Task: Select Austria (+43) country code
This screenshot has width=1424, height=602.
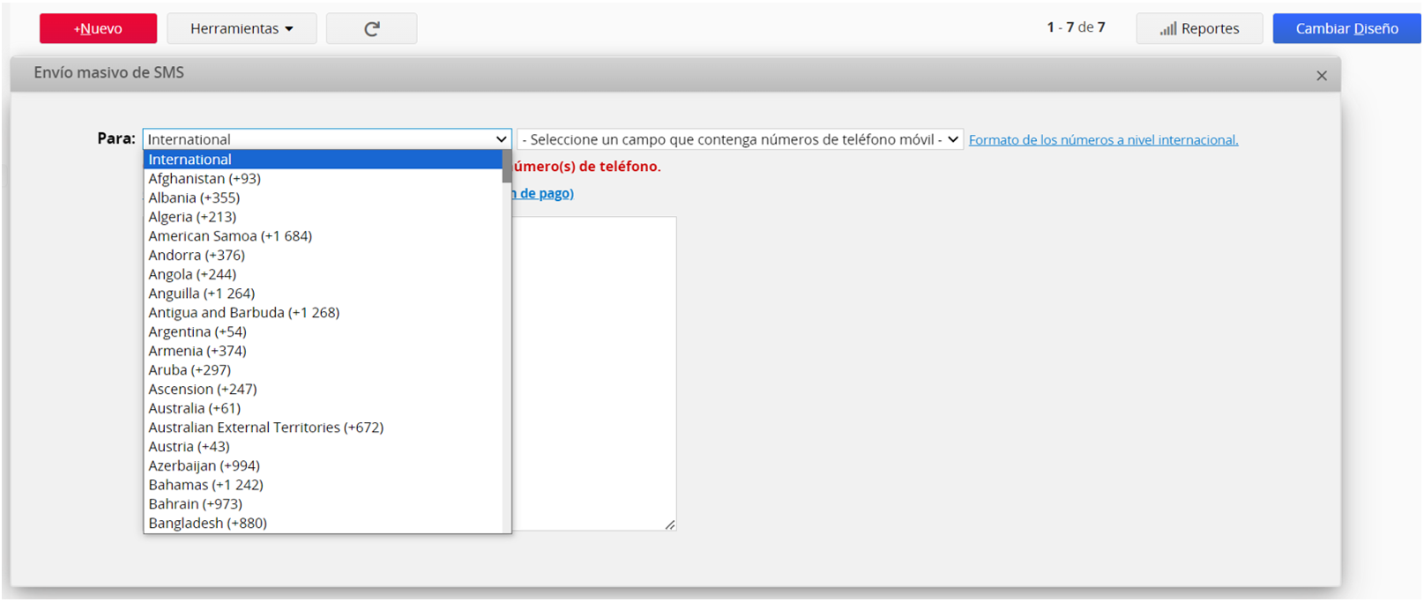Action: [189, 447]
